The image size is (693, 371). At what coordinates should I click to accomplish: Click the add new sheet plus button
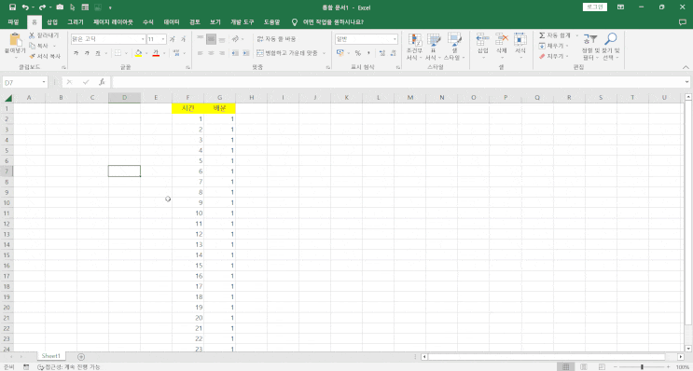coord(81,356)
